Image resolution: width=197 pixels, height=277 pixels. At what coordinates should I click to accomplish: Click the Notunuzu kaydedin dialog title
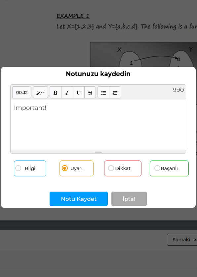(98, 74)
